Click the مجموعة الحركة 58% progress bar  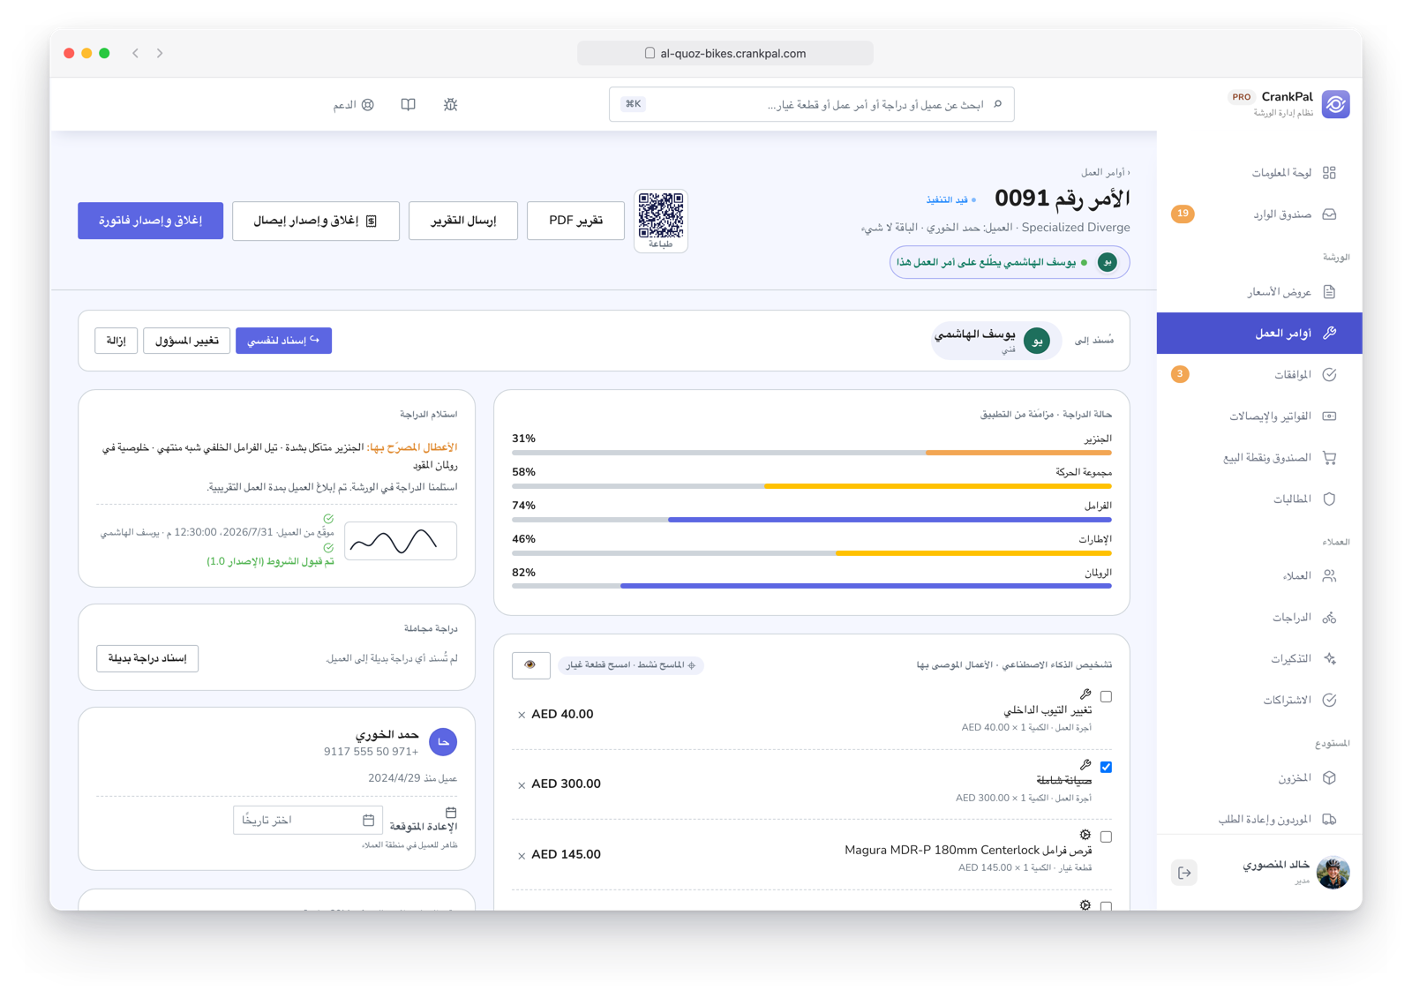(x=811, y=486)
